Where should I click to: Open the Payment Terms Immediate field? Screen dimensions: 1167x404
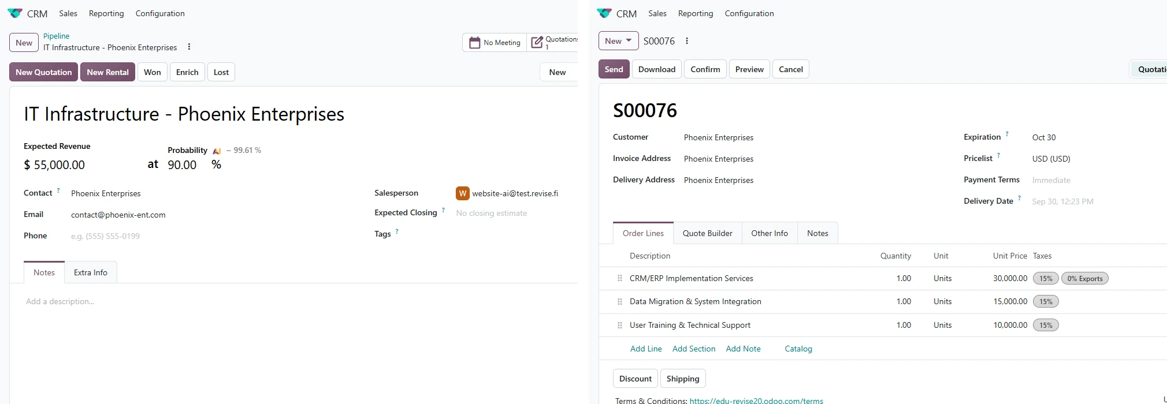[1051, 180]
